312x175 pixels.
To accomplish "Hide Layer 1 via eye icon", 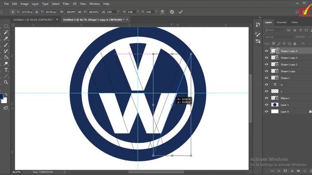I will click(267, 105).
